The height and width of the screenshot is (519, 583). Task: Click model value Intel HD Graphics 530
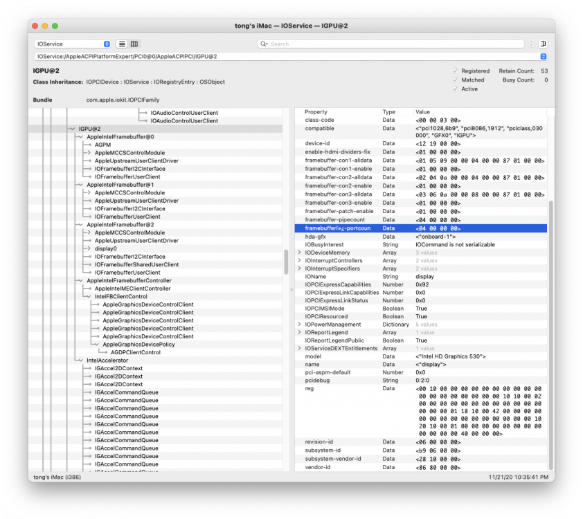(451, 356)
